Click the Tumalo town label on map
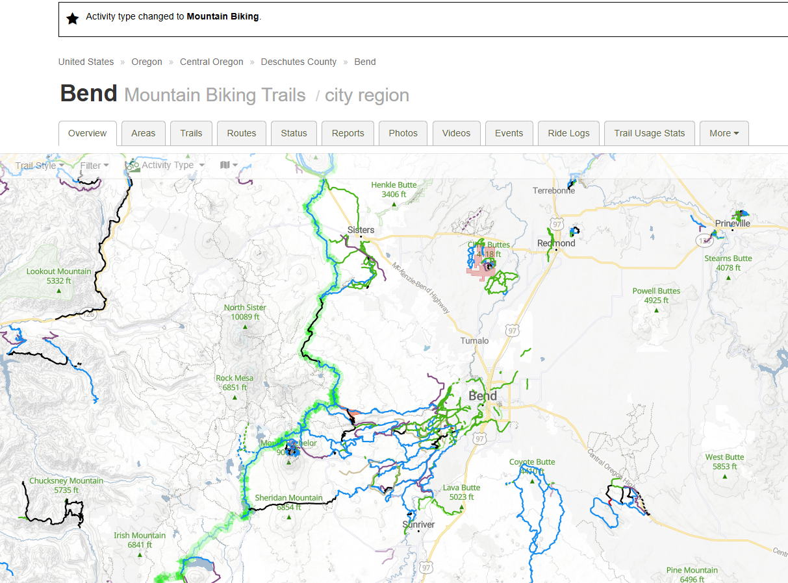 click(474, 341)
